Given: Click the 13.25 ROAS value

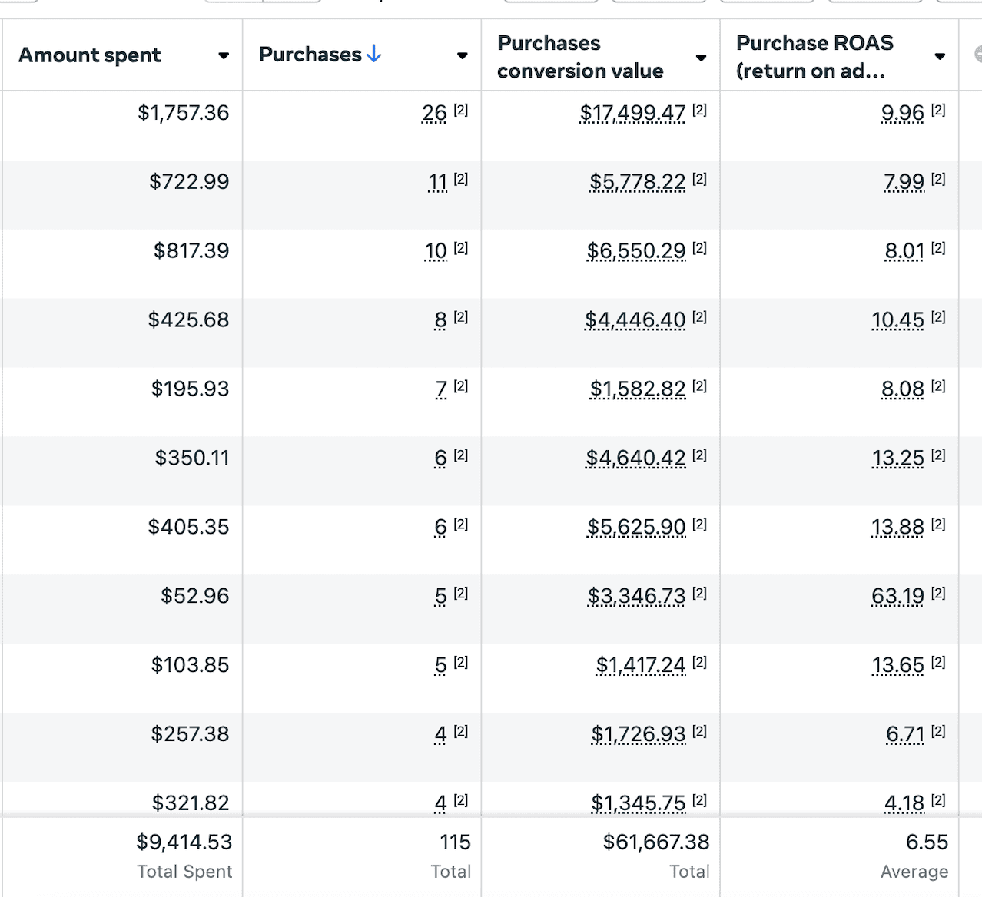Looking at the screenshot, I should coord(897,458).
